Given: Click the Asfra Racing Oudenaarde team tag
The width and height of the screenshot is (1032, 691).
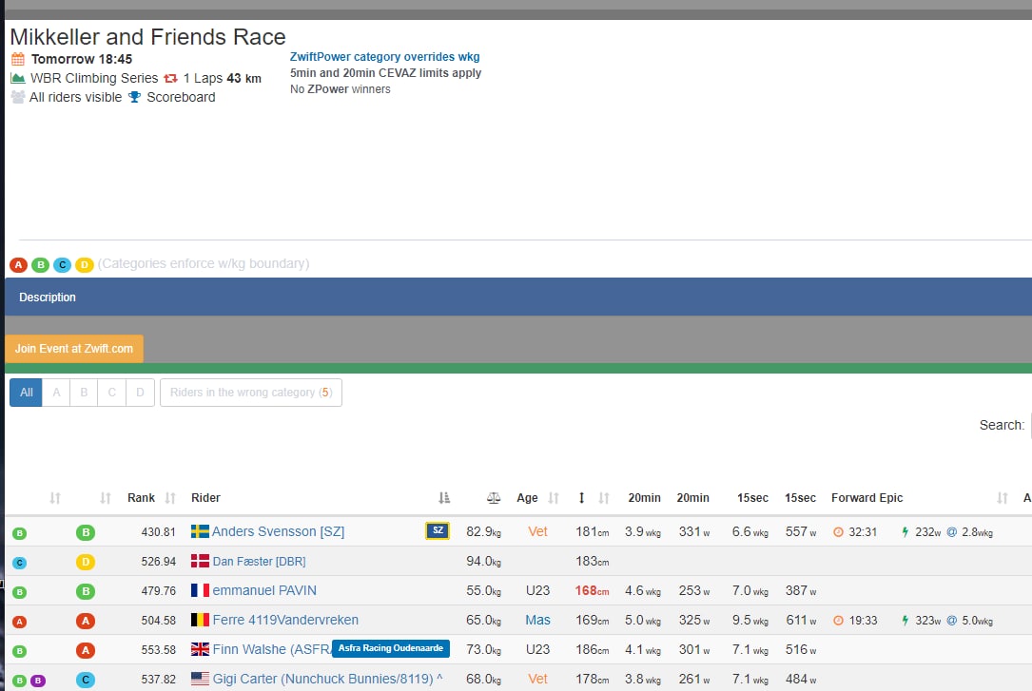Looking at the screenshot, I should (x=391, y=648).
